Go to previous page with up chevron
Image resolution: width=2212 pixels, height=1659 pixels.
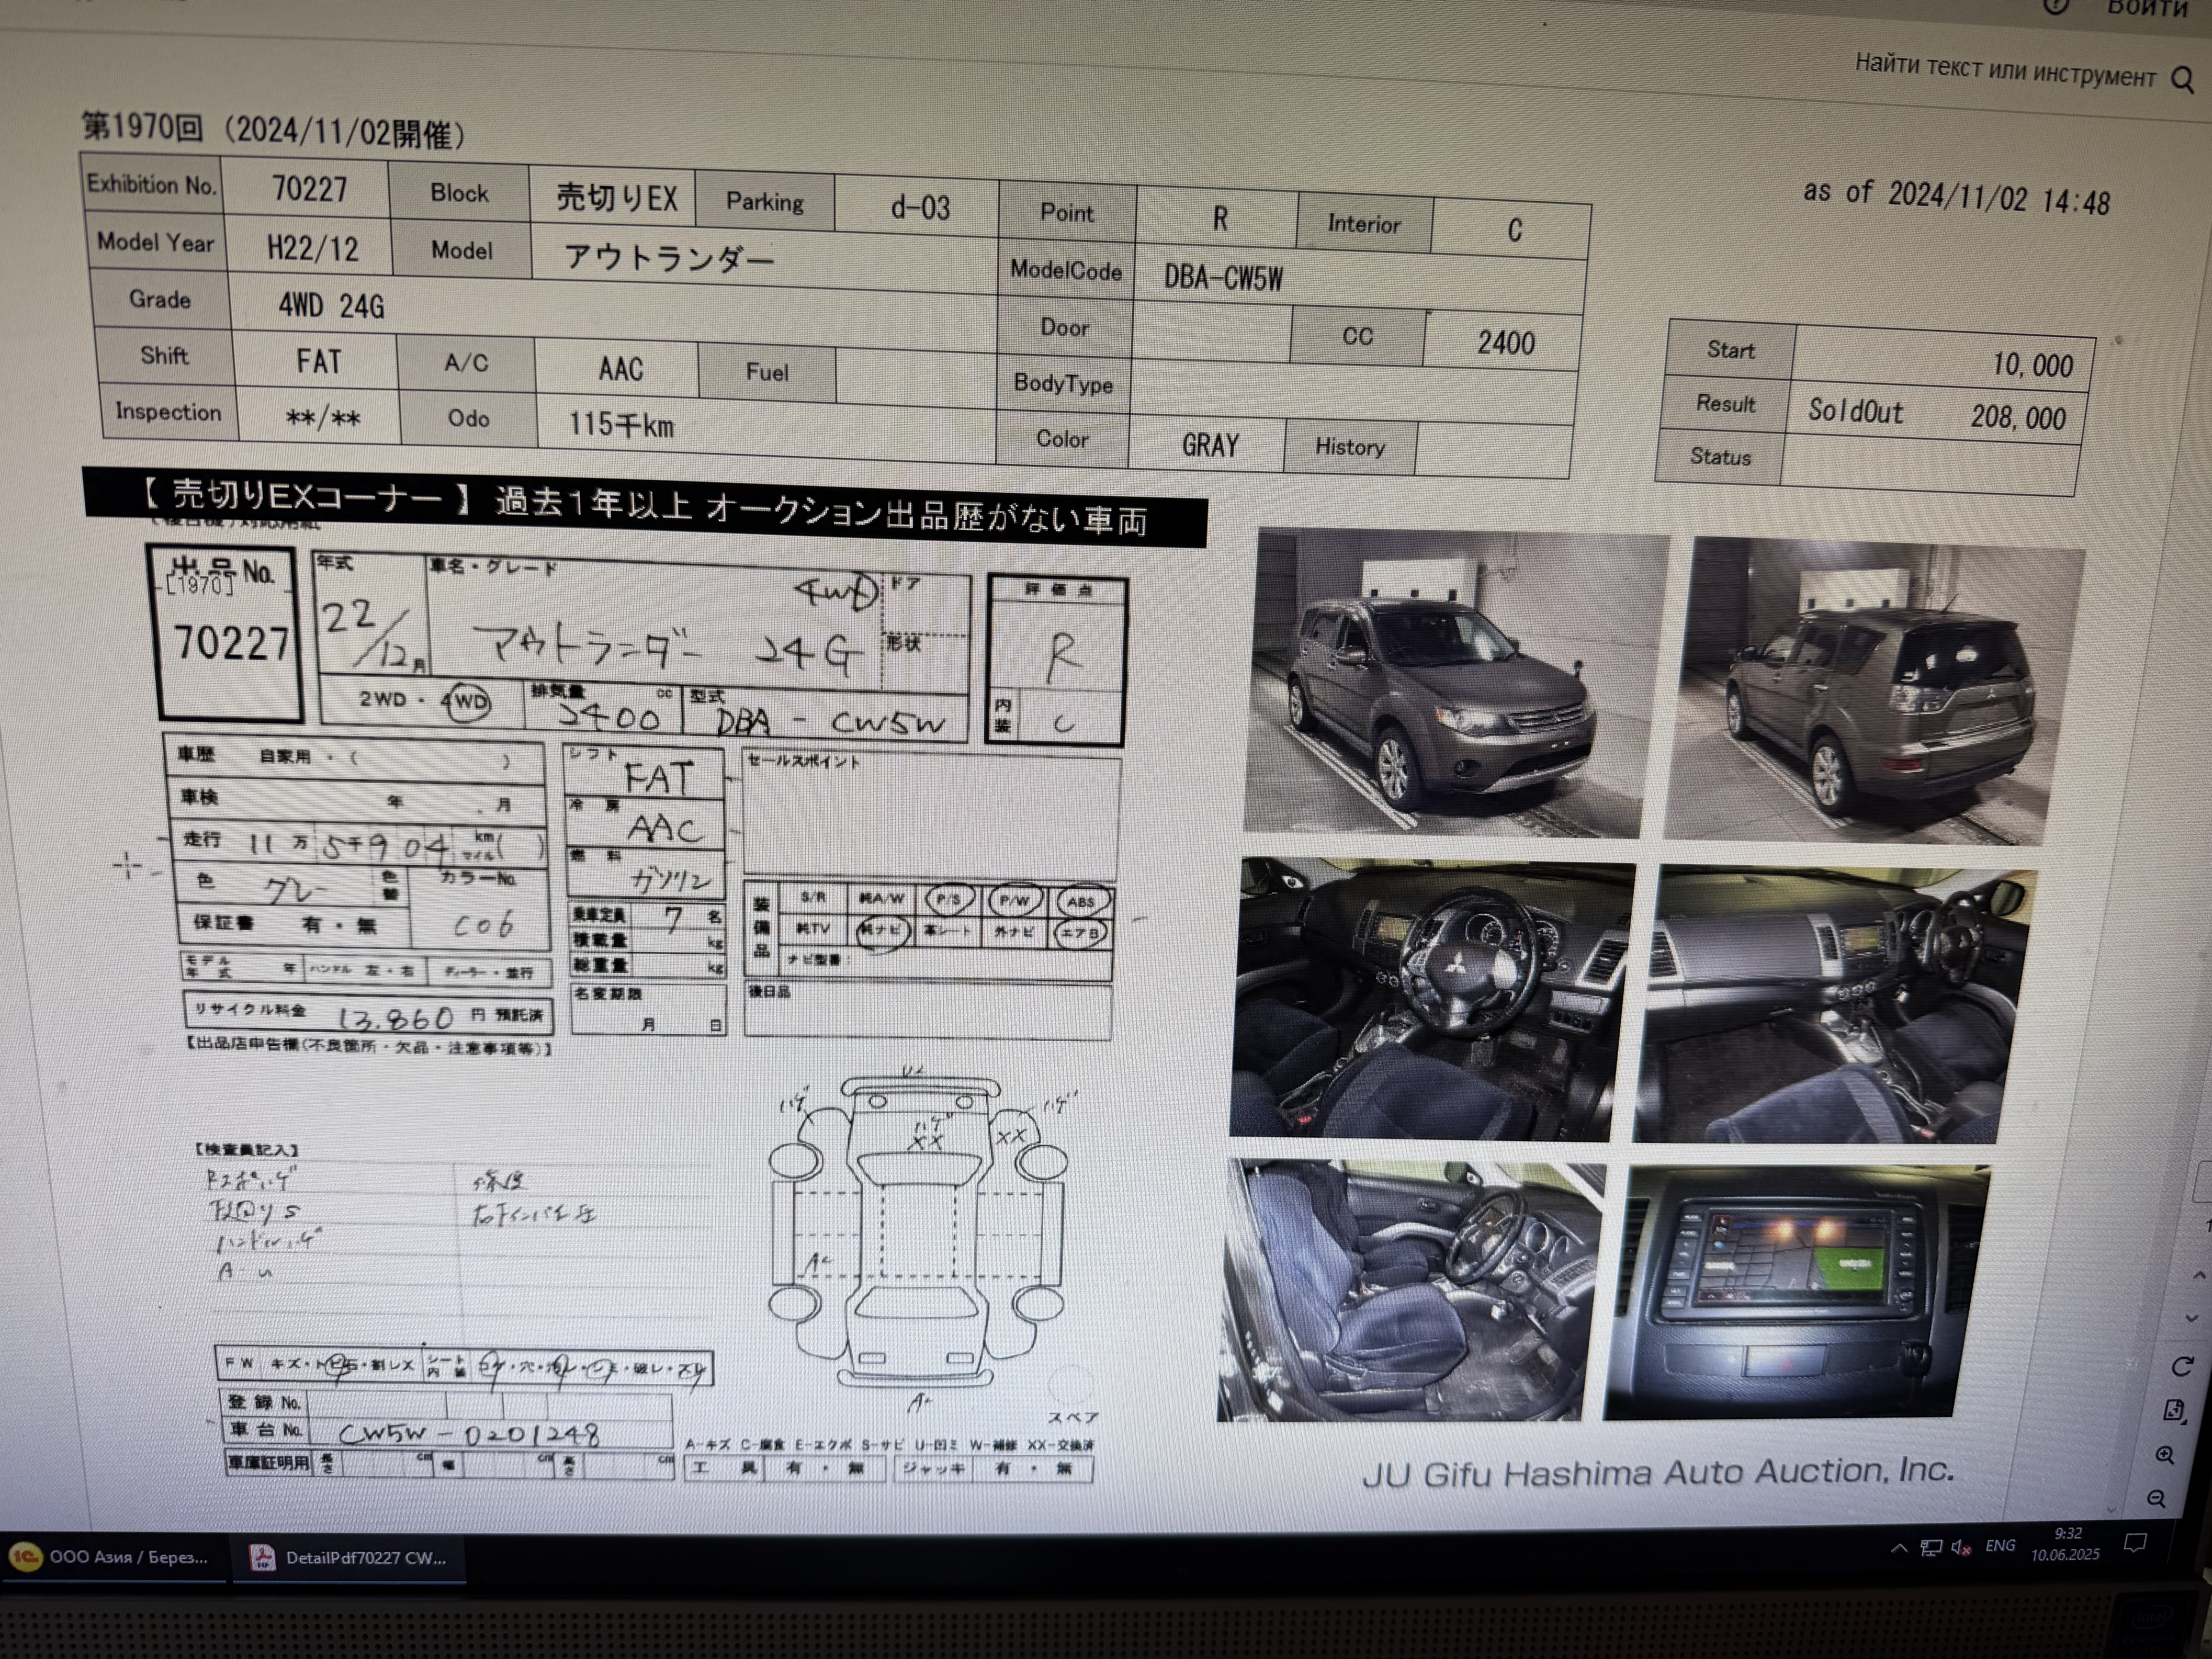point(2199,1275)
